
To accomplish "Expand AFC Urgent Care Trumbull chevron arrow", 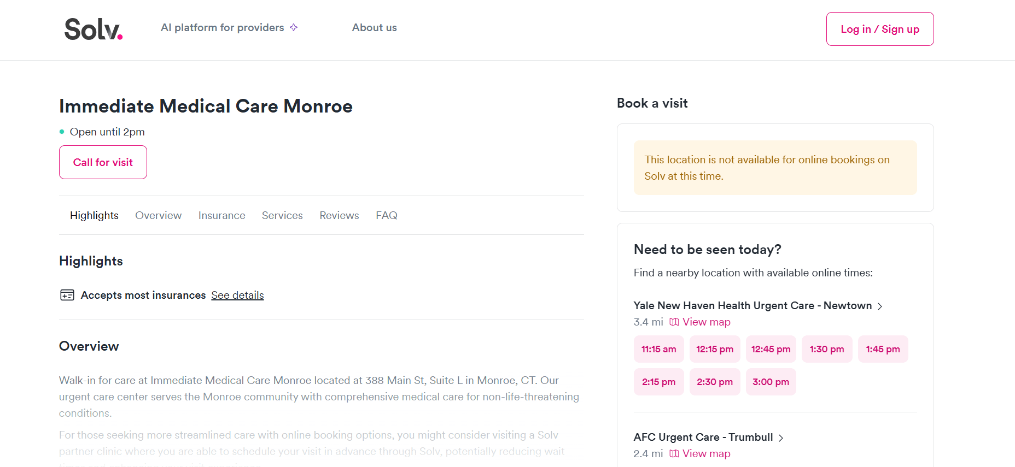I will tap(781, 438).
